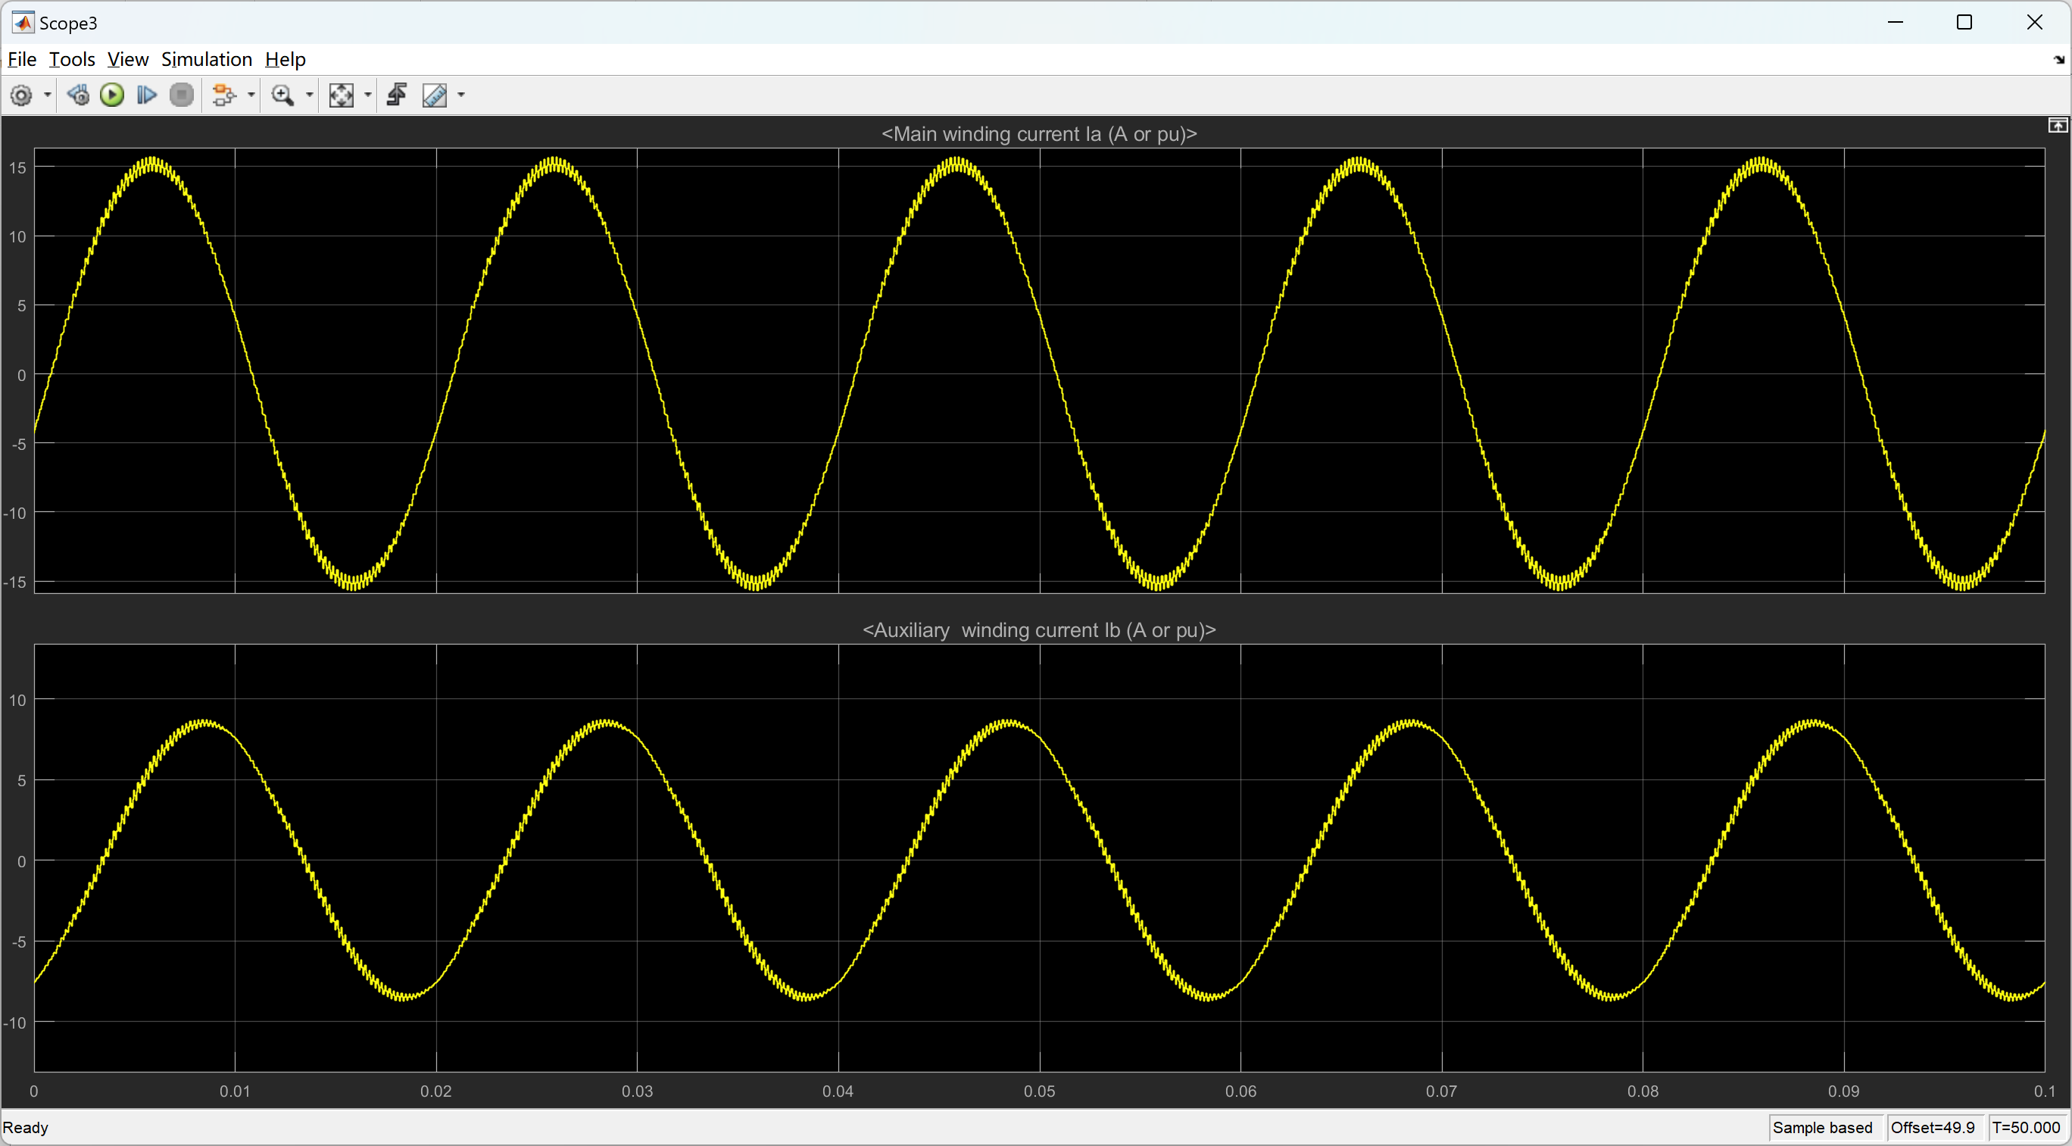The height and width of the screenshot is (1146, 2072).
Task: Expand the scale axes dropdown arrow
Action: point(368,95)
